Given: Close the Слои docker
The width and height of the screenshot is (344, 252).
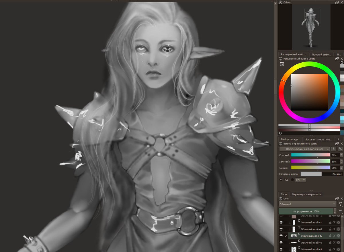Looking at the screenshot, I should (342, 199).
